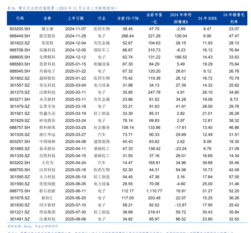Click listing date 2025-08-06
The width and height of the screenshot is (251, 233).
76,219
